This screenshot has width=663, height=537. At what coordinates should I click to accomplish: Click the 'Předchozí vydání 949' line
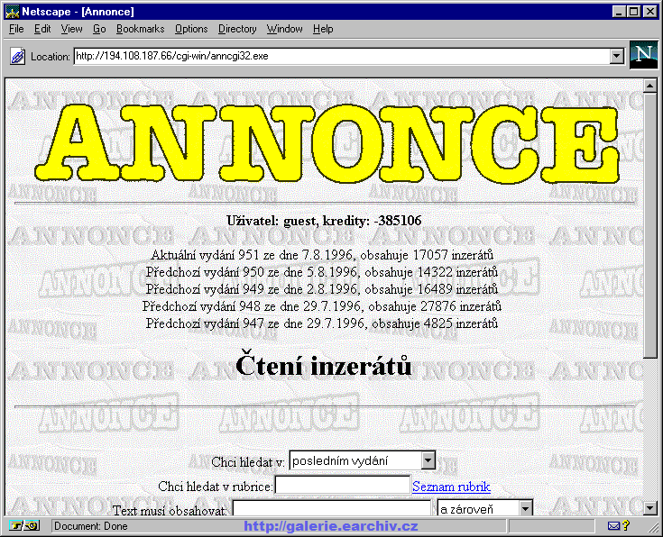(322, 289)
